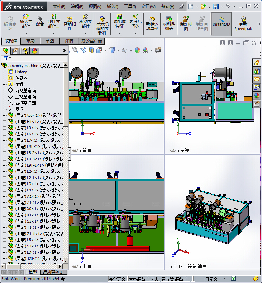Toggle Instant3D mode
Viewport: 262px width, 283px height.
pyautogui.click(x=221, y=23)
